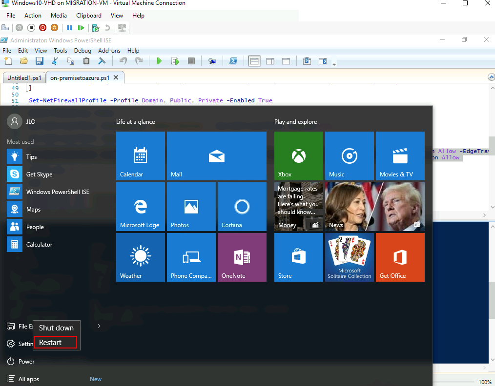Open the Mail tile
Viewport: 495px width, 386px height.
coord(217,156)
